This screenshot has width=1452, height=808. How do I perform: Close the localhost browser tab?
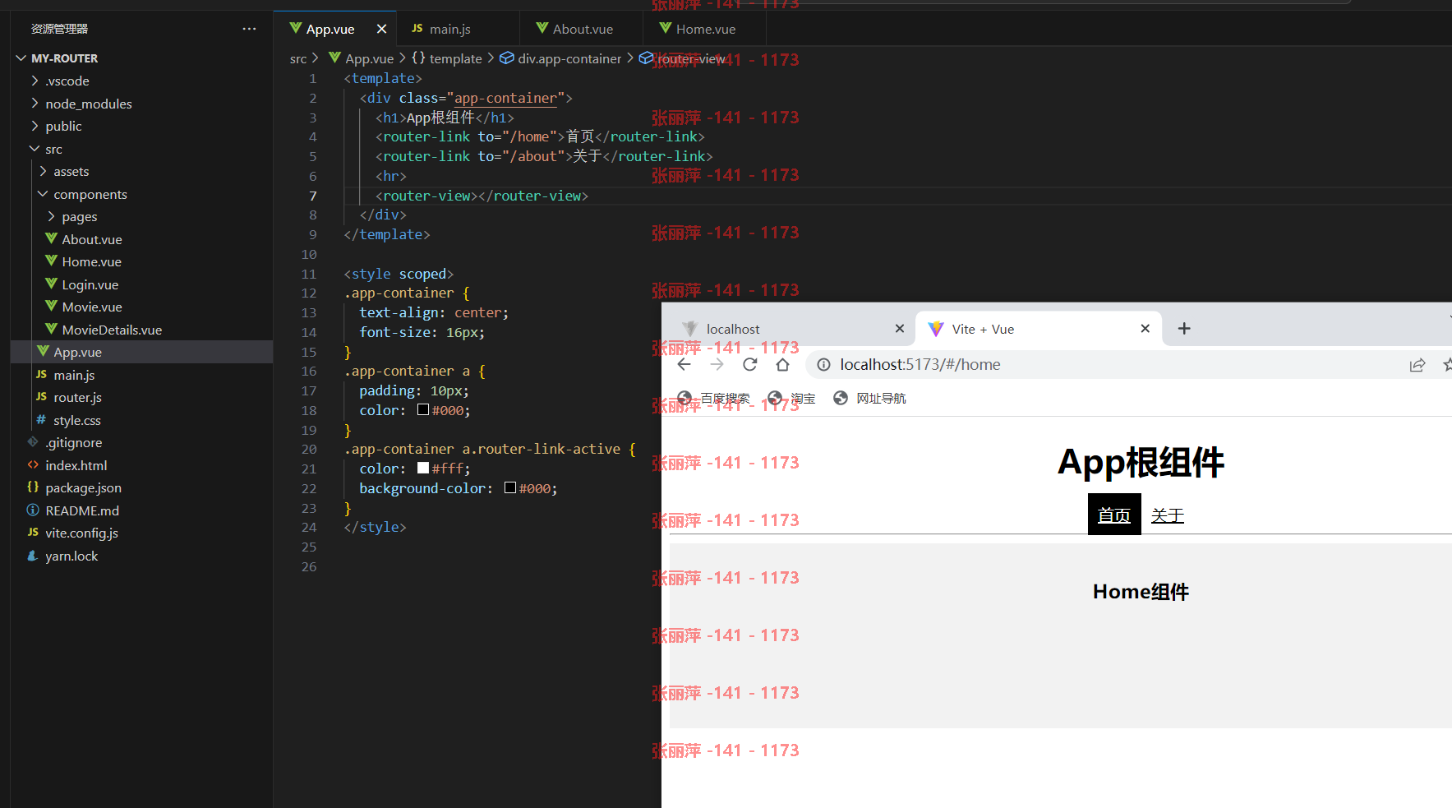coord(900,329)
